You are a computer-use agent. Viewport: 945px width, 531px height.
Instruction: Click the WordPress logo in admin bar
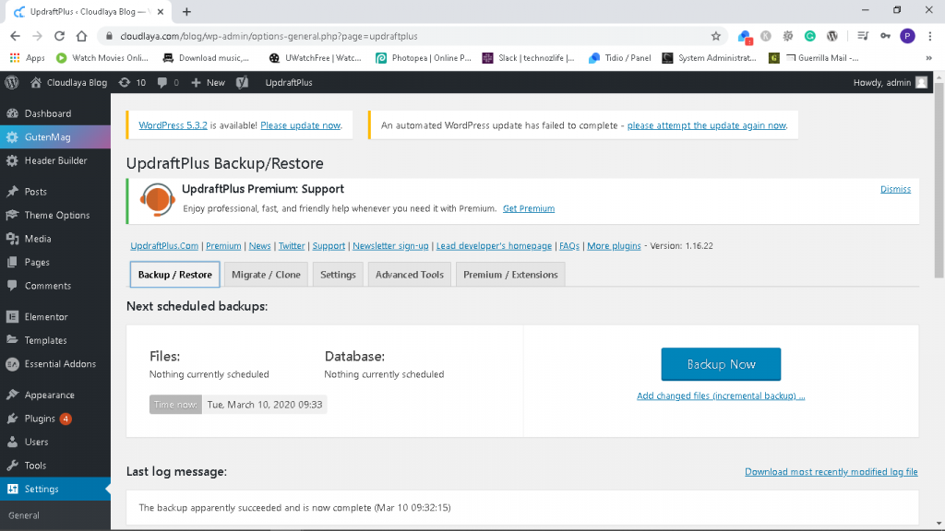(11, 82)
